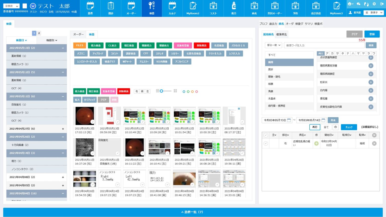Add modifier with green plus icon in disease row
386x217 pixels.
click(316, 143)
